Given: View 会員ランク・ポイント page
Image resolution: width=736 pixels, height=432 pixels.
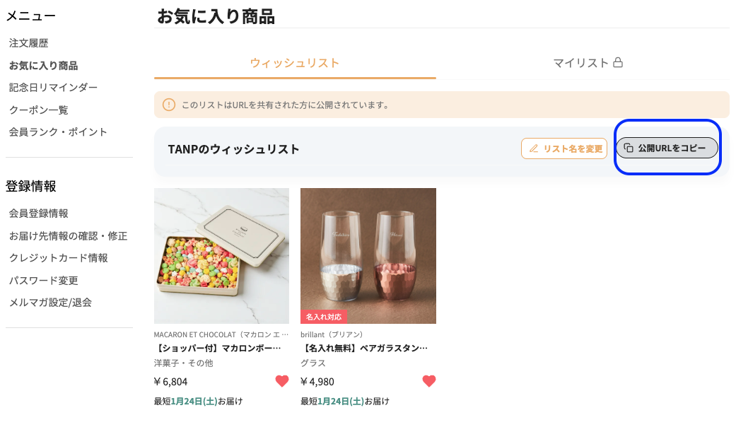Looking at the screenshot, I should click(58, 132).
